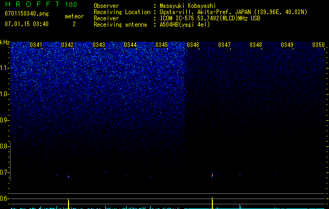Click the meteor label
Image resolution: width=329 pixels, height=209 pixels.
(x=74, y=16)
